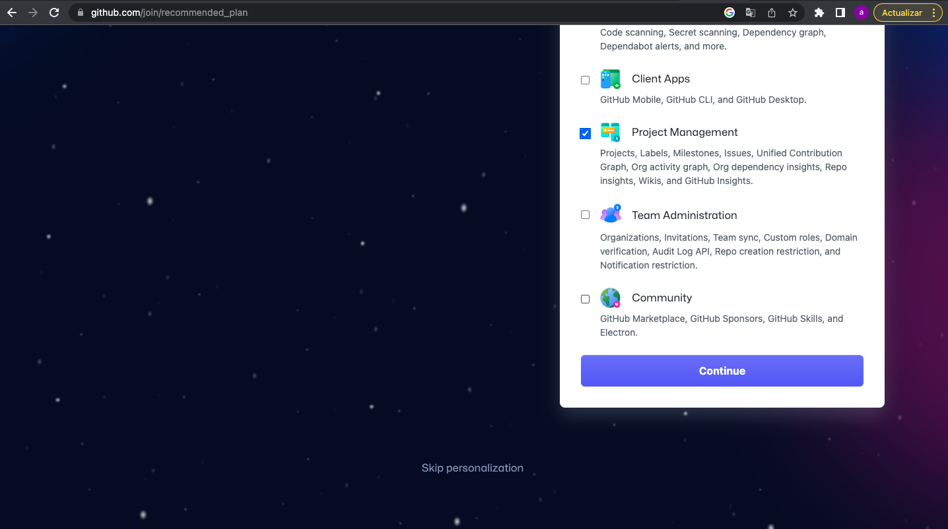Go back to the previous page
Viewport: 948px width, 529px height.
coord(12,13)
